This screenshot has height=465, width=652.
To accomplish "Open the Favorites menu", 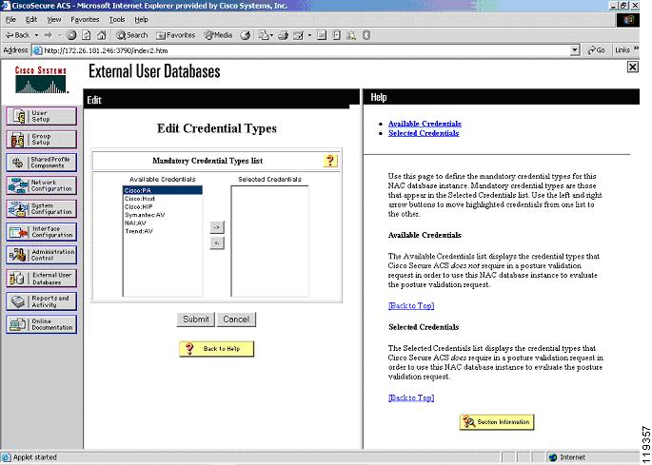I will tap(85, 20).
